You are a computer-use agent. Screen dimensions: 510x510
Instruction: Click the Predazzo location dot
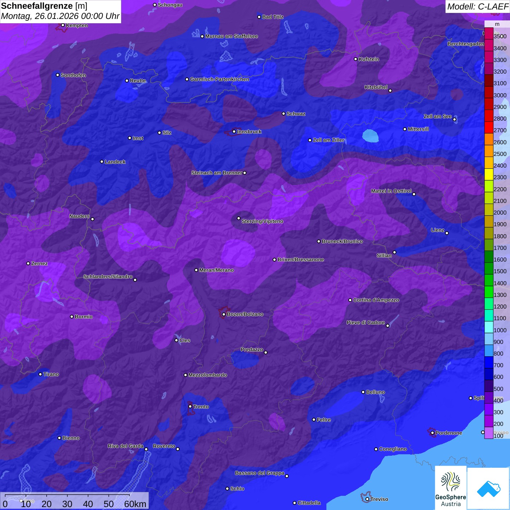pyautogui.click(x=266, y=352)
